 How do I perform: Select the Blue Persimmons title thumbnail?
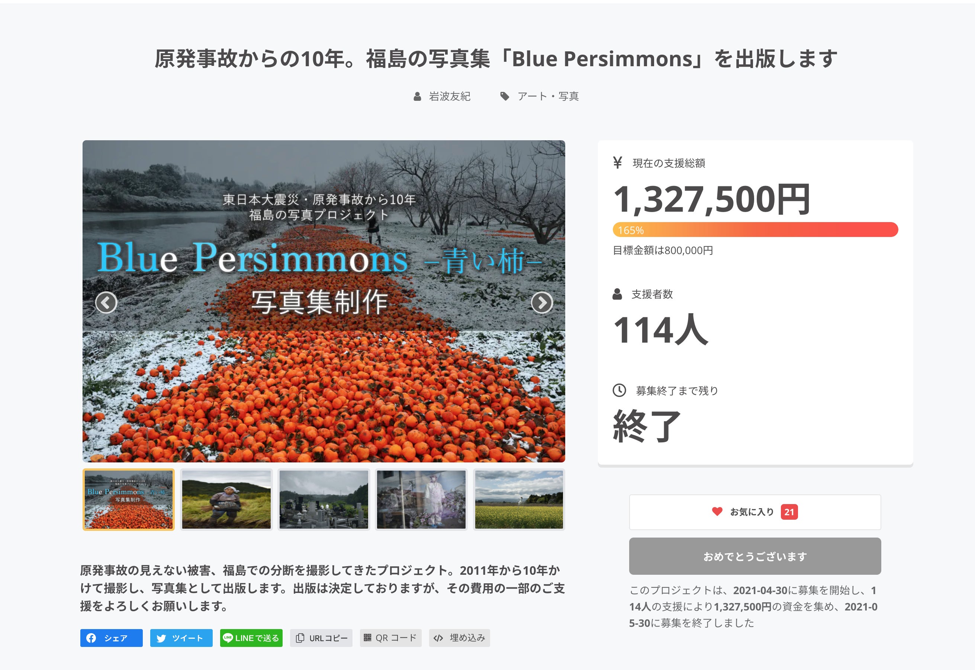[129, 499]
